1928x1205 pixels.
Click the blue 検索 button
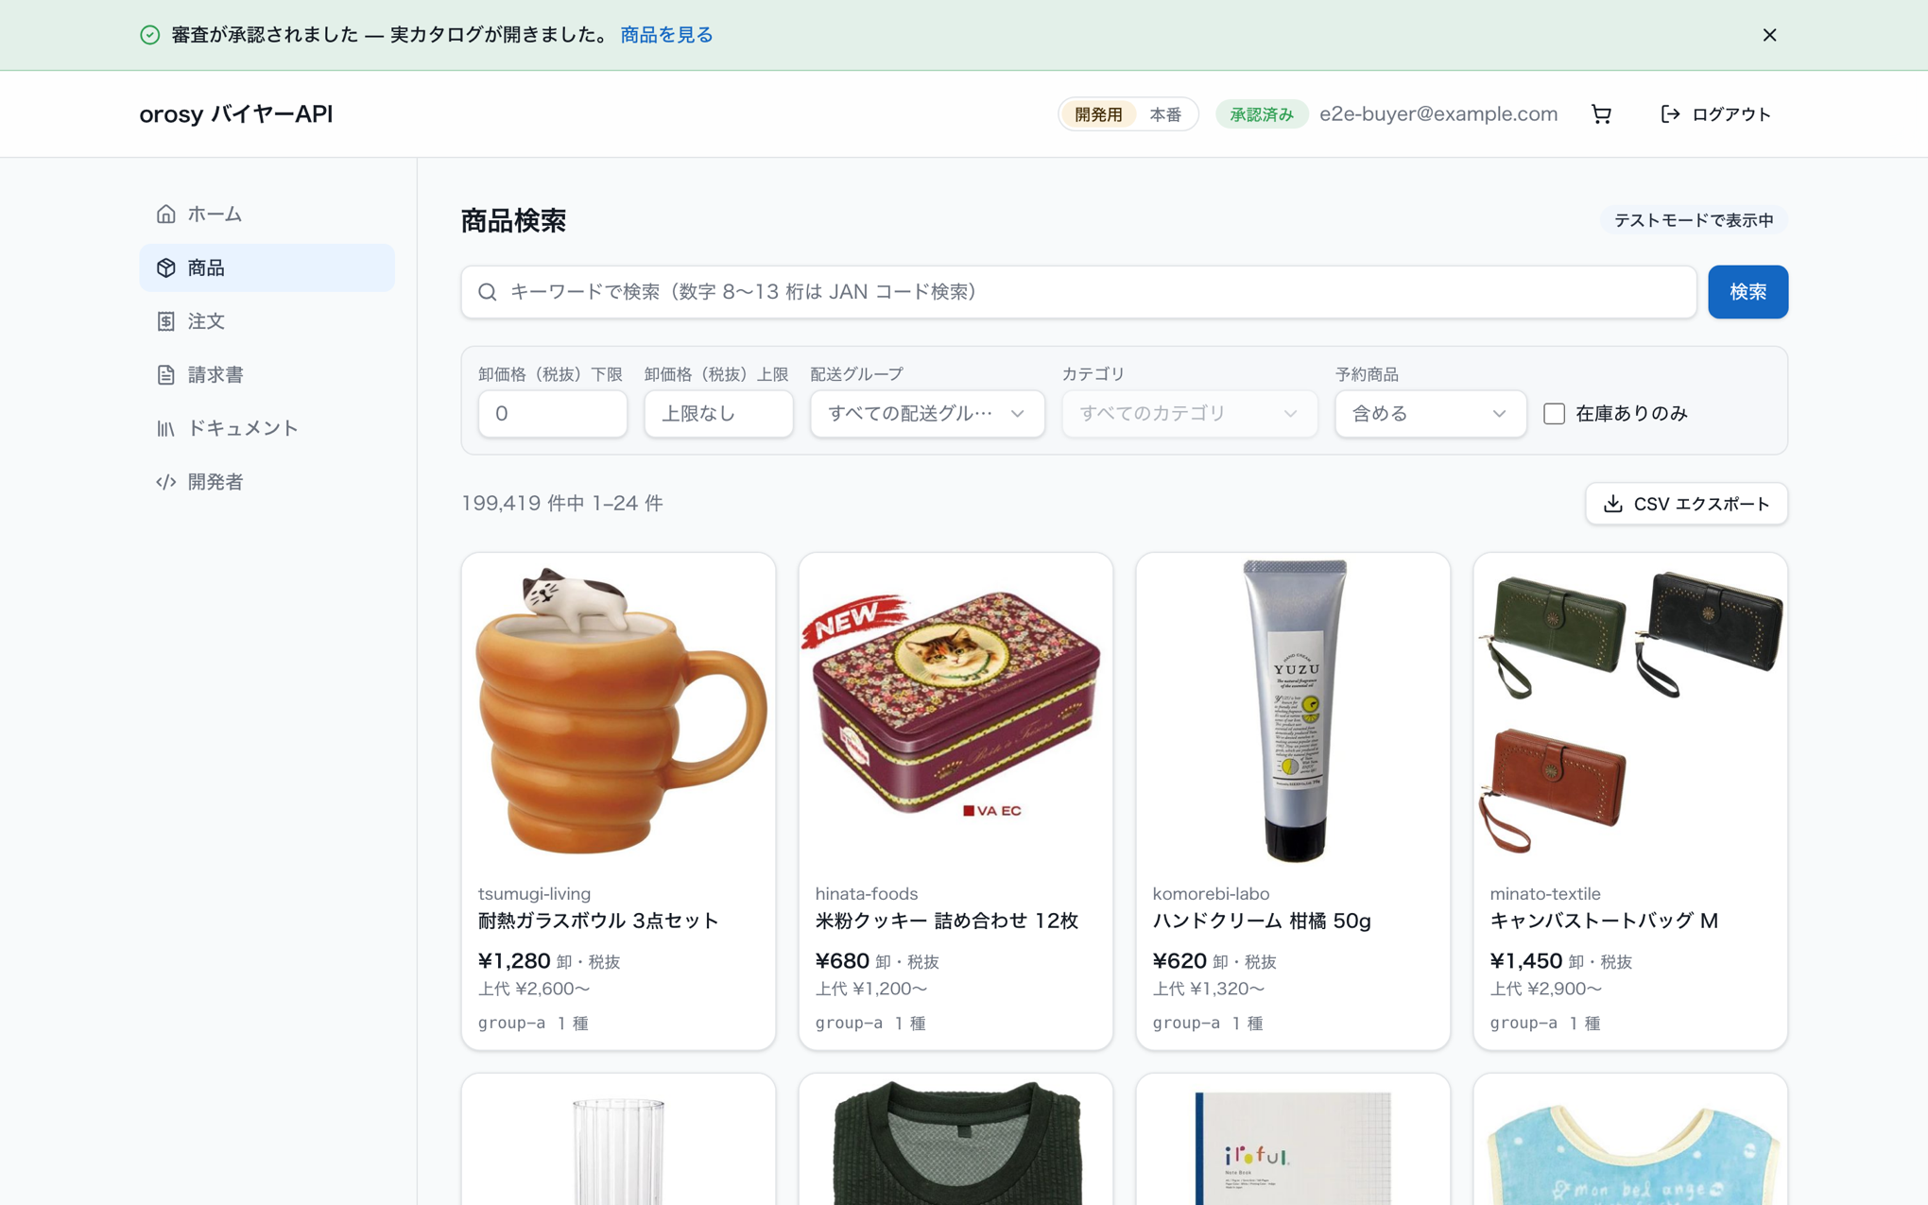(1747, 292)
